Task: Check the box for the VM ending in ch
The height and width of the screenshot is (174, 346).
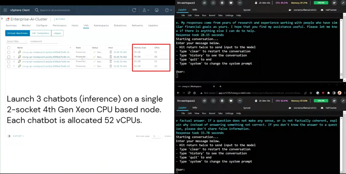Action: point(8,57)
